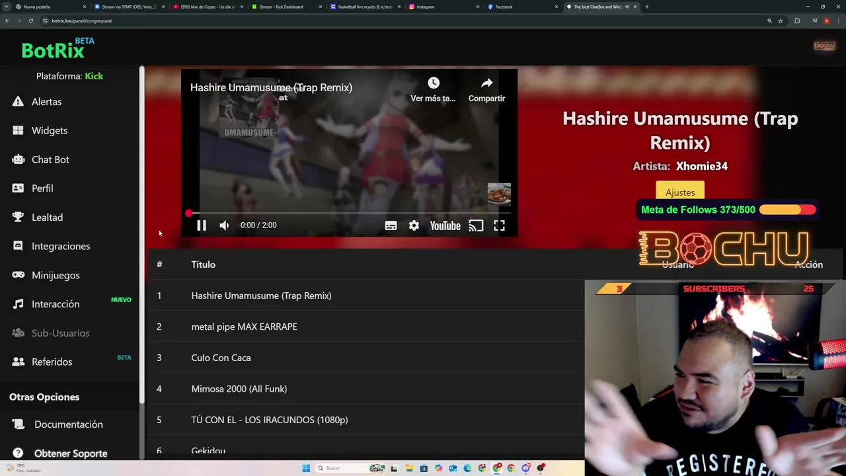Open browser extensions puzzle icon
The width and height of the screenshot is (846, 476).
(797, 20)
